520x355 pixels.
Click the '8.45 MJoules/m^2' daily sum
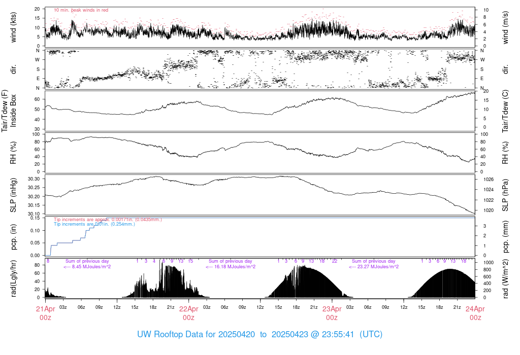pyautogui.click(x=91, y=267)
